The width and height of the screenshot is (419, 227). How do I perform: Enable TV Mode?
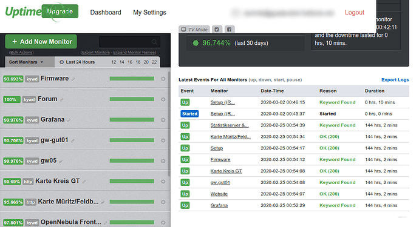[x=194, y=29]
